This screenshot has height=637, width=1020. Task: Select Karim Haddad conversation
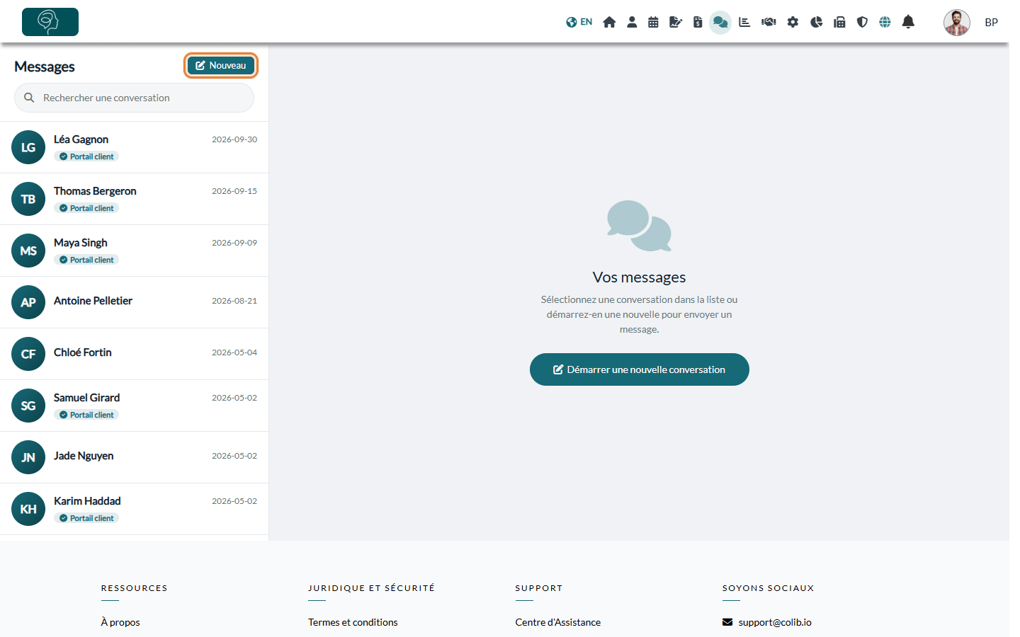point(134,509)
